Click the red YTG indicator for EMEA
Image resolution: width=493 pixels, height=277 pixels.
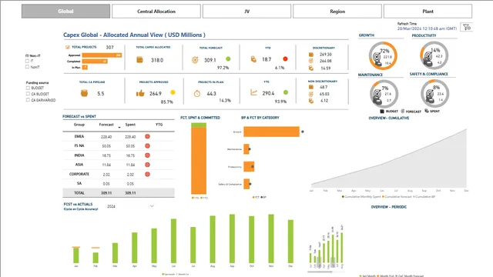[147, 136]
